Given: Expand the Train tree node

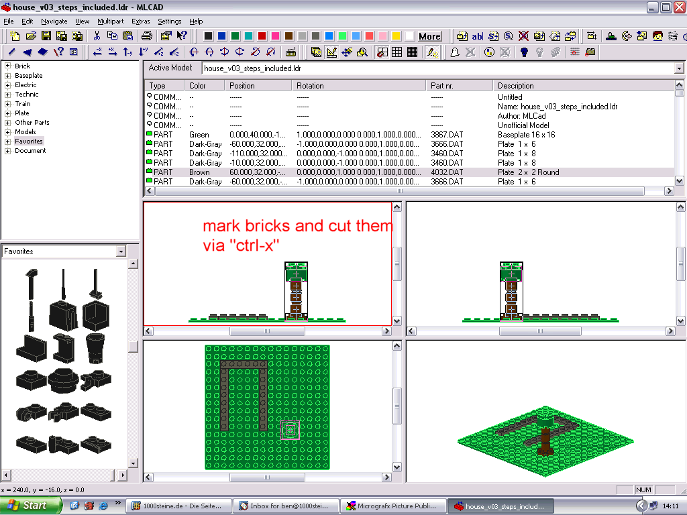Looking at the screenshot, I should 7,104.
